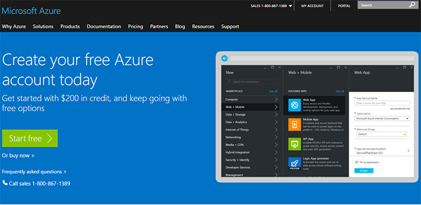Open the Why Azure menu
Screen dimensions: 421x205
pyautogui.click(x=14, y=26)
